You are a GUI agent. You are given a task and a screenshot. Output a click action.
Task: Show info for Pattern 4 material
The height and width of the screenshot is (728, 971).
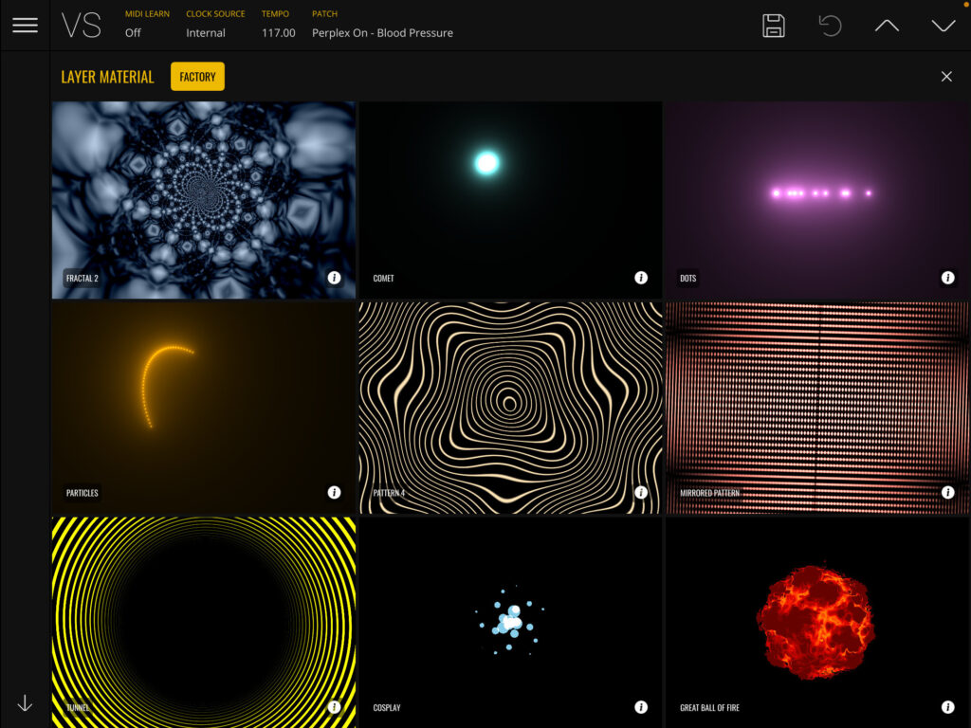tap(641, 492)
